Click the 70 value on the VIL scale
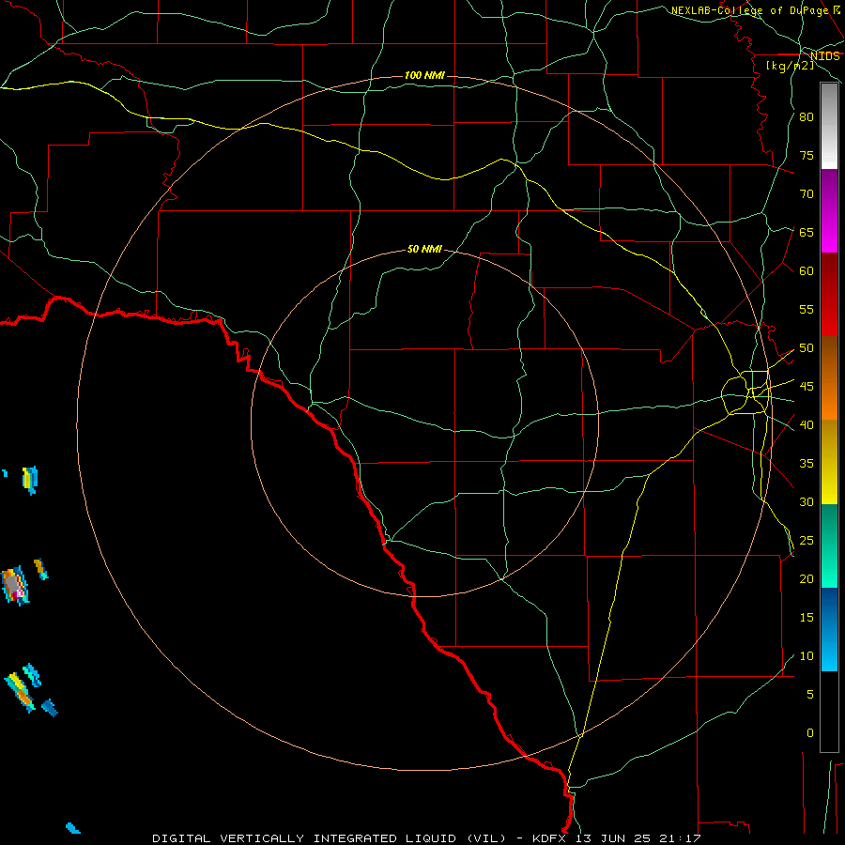Screen dimensions: 845x845 click(807, 194)
